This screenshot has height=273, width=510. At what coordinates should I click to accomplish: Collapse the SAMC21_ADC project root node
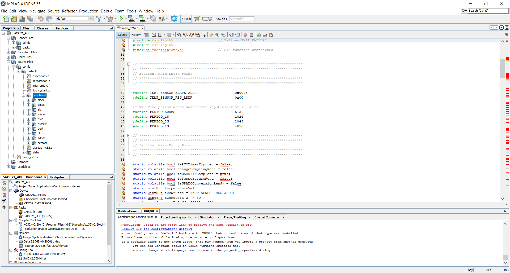(x=3, y=33)
